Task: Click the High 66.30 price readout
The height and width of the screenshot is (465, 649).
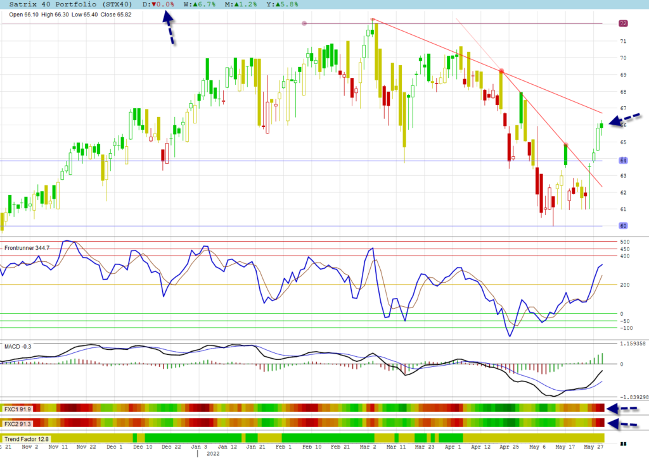Action: click(x=55, y=15)
